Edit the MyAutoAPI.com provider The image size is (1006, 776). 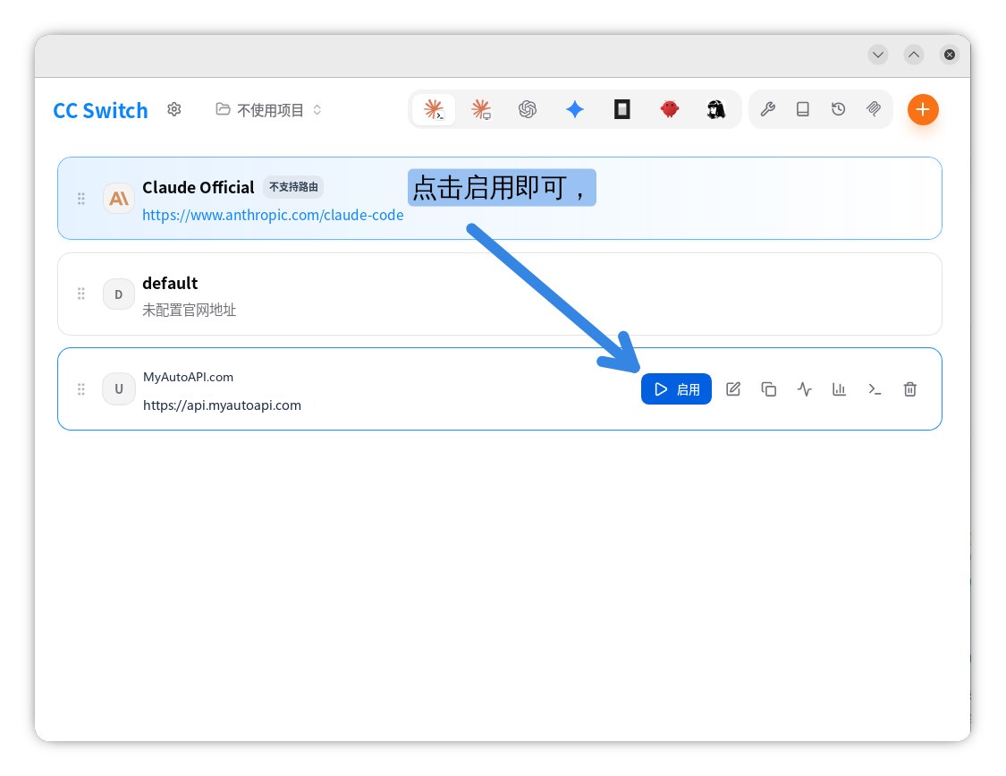click(x=733, y=389)
